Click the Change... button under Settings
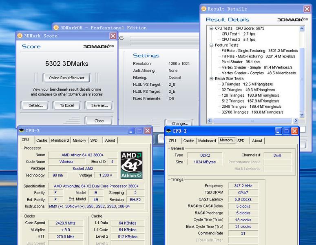The width and height of the screenshot is (316, 245). (179, 123)
